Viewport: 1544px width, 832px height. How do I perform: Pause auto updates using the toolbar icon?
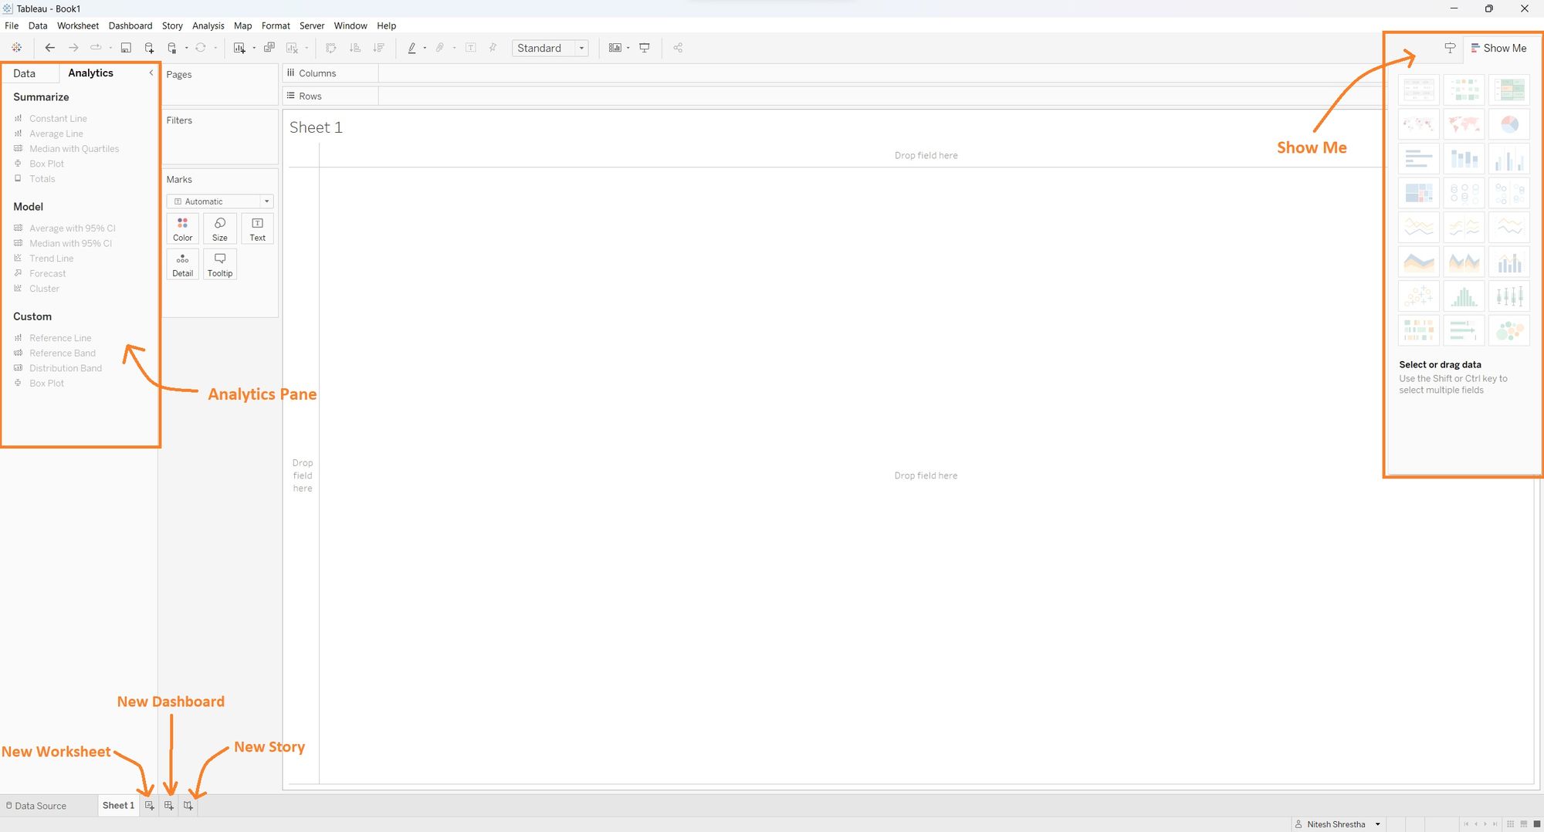172,48
